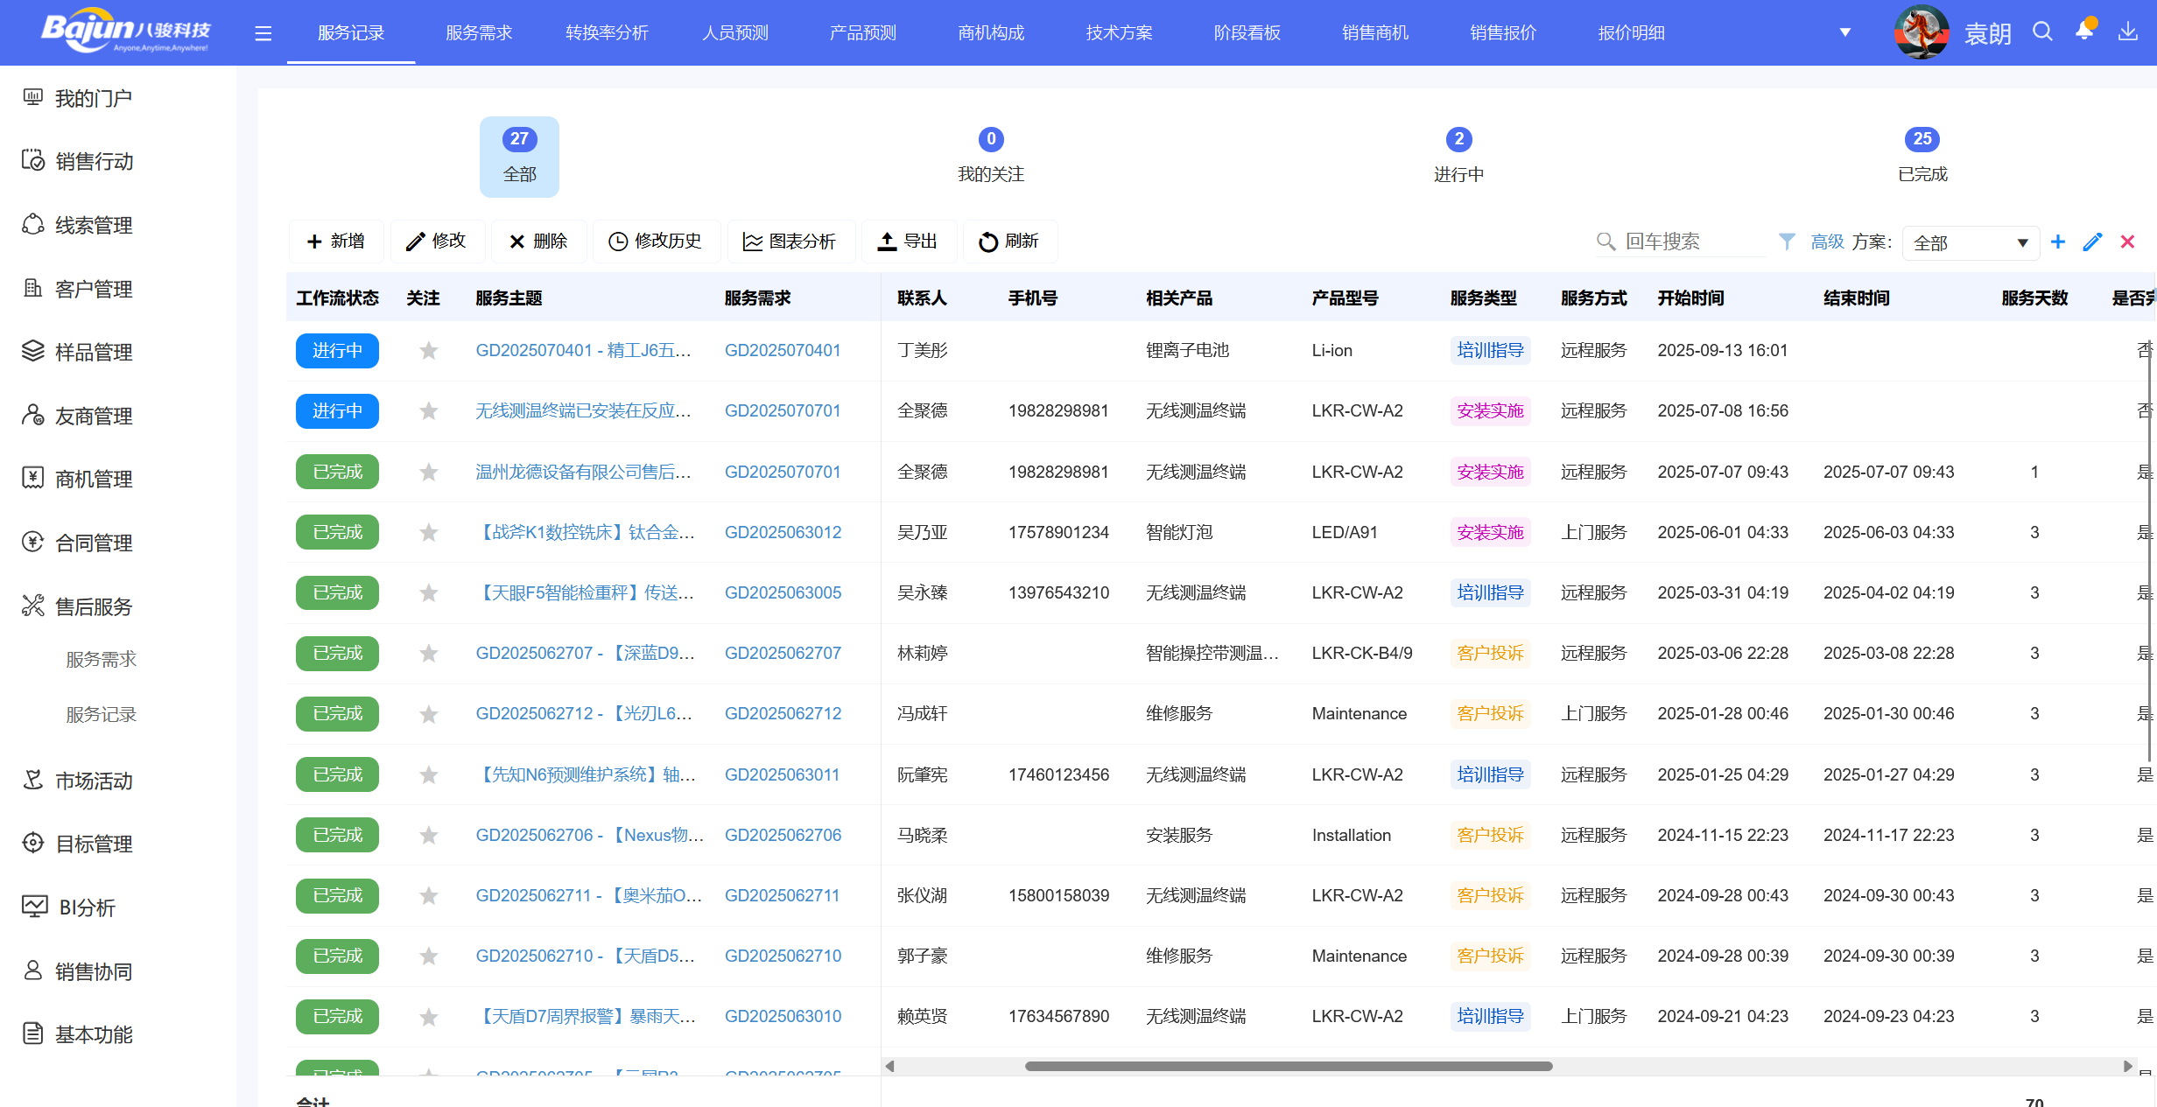
Task: Click the red X icon beside the scheme dropdown
Action: point(2128,242)
